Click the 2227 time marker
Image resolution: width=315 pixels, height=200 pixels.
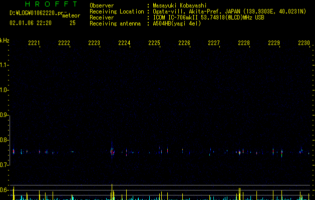click(x=214, y=43)
